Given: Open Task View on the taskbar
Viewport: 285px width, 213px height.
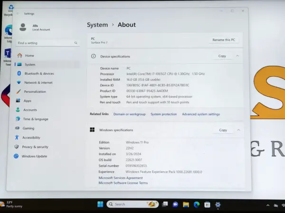Looking at the screenshot, I should (x=165, y=204).
